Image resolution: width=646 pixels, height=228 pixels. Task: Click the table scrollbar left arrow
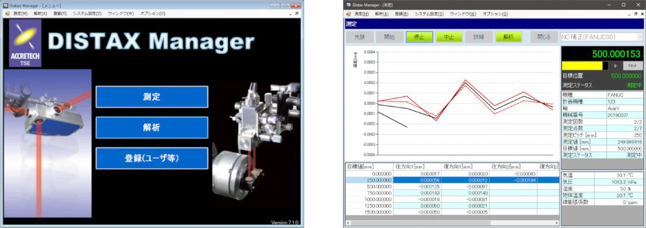[x=348, y=222]
